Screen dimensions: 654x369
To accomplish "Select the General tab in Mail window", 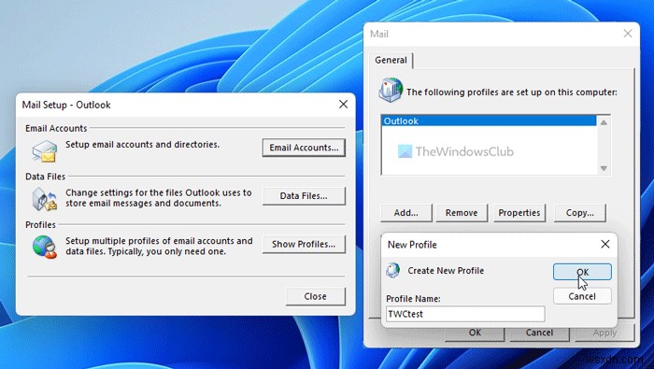I will pos(391,60).
